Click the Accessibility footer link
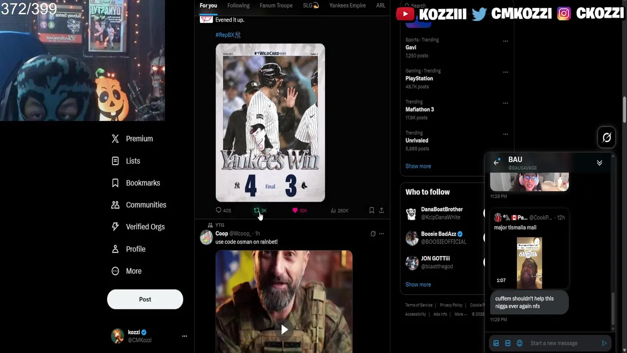The image size is (627, 353). [415, 314]
